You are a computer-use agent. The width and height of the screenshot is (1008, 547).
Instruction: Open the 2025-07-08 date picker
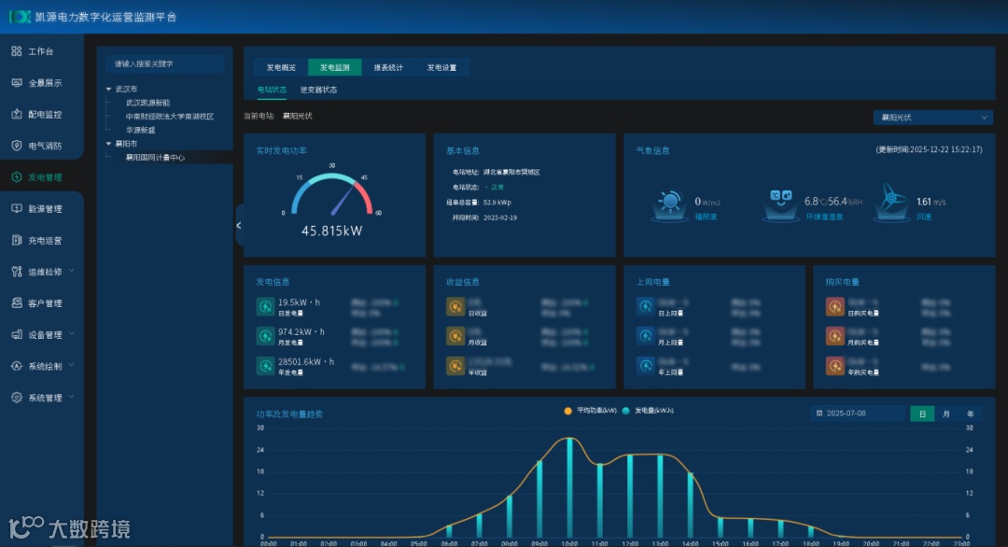point(858,414)
